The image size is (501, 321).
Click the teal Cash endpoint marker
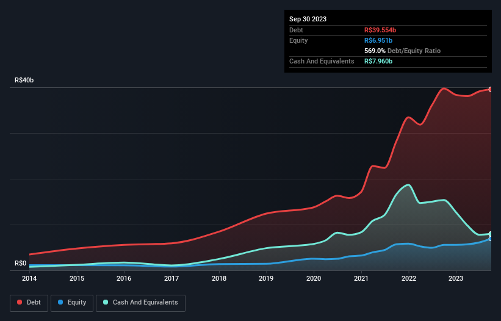(x=491, y=234)
